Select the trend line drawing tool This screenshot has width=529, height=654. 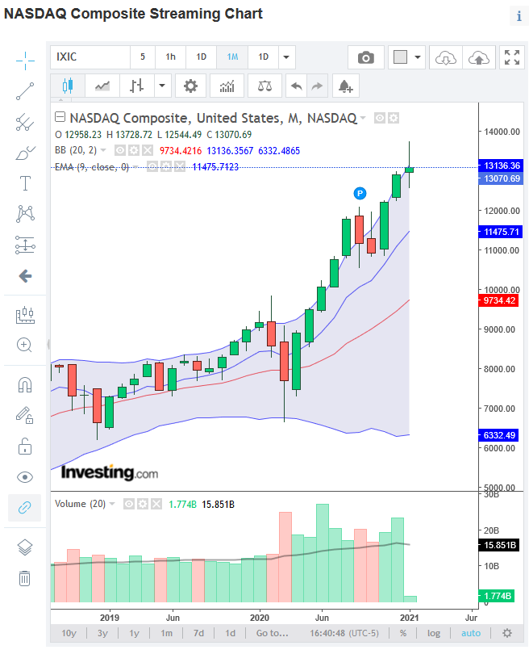point(24,91)
